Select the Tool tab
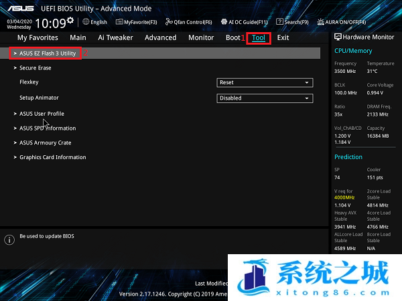 pyautogui.click(x=259, y=38)
